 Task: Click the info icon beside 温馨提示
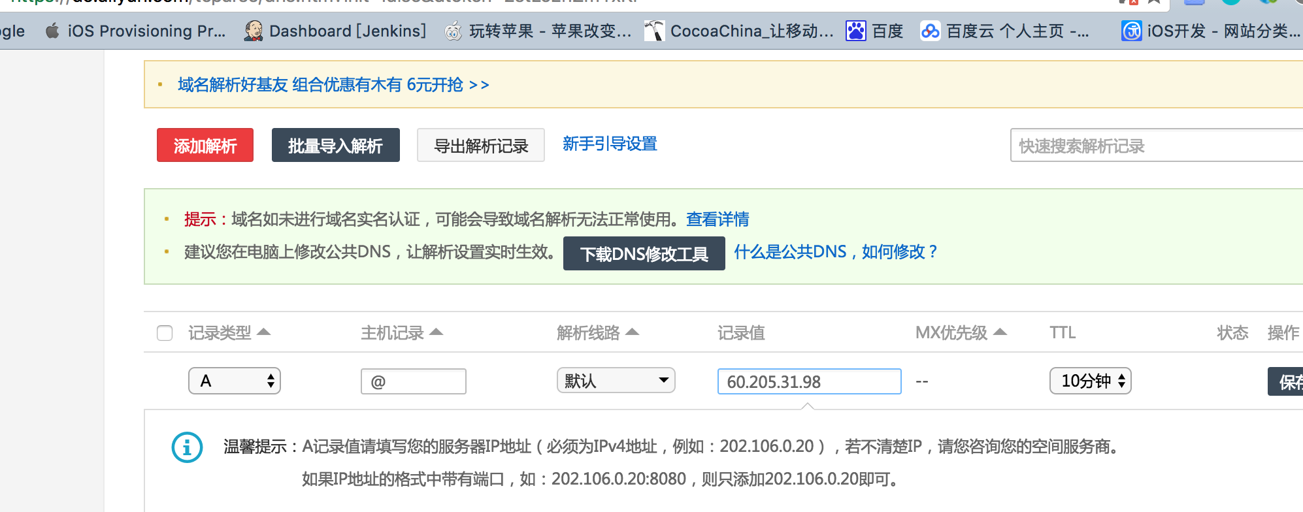pyautogui.click(x=187, y=447)
